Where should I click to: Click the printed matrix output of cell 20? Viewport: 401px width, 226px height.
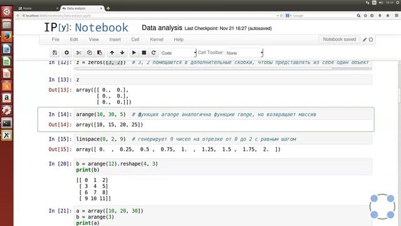[x=93, y=190]
